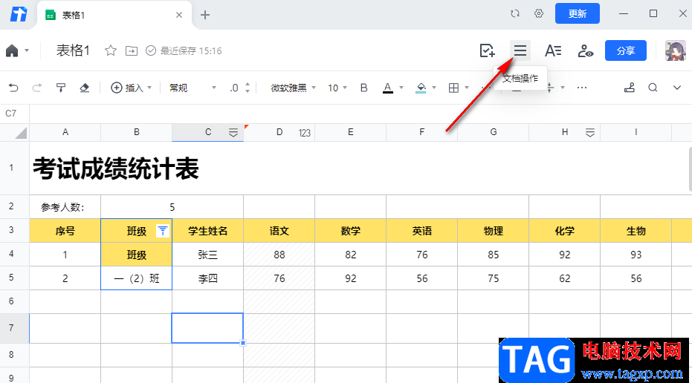Click the 最近保存 15:16 status text
This screenshot has width=692, height=383.
pos(190,50)
